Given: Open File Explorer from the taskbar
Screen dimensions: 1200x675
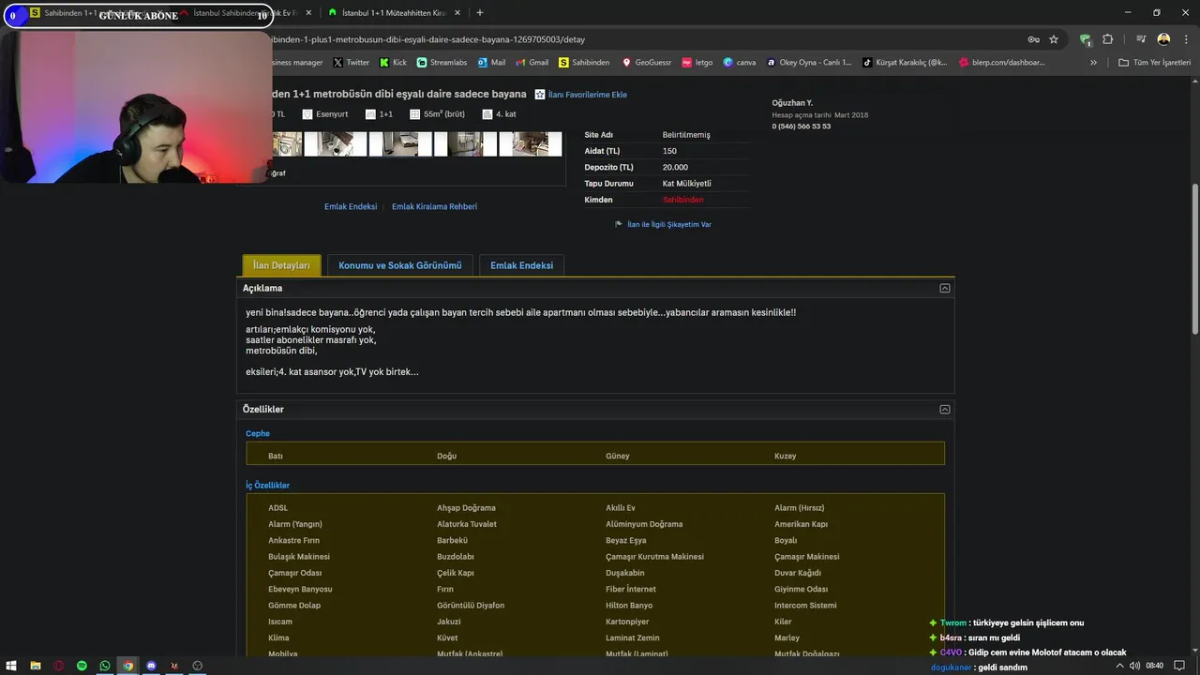Looking at the screenshot, I should point(35,666).
